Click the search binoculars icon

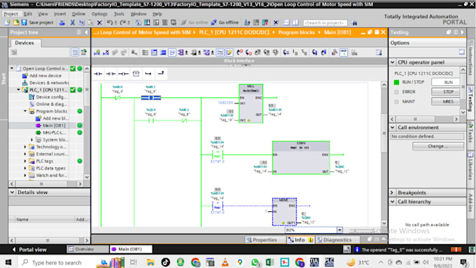354,22
